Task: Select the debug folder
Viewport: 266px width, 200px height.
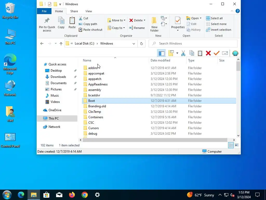Action: point(159,134)
